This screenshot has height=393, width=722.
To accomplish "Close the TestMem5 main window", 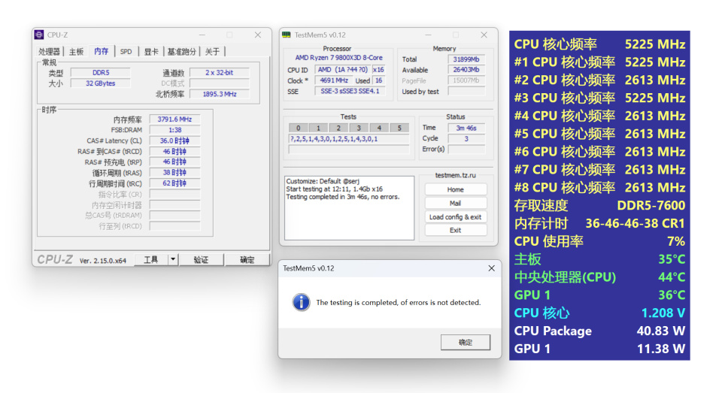I will (x=484, y=35).
